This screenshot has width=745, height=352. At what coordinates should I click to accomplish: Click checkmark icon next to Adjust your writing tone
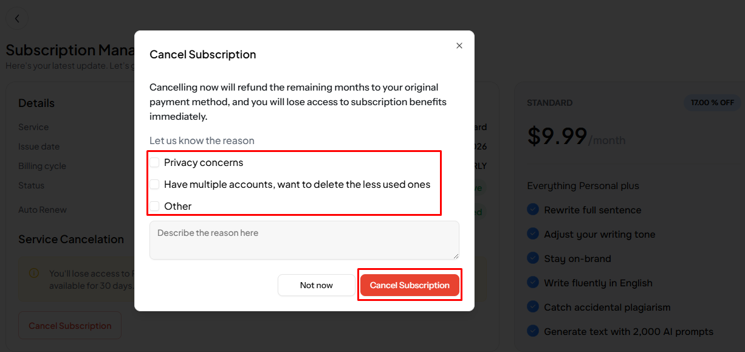pos(533,234)
